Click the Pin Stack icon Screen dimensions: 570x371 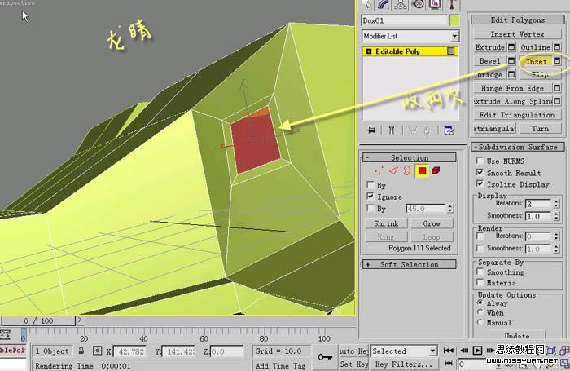coord(370,130)
